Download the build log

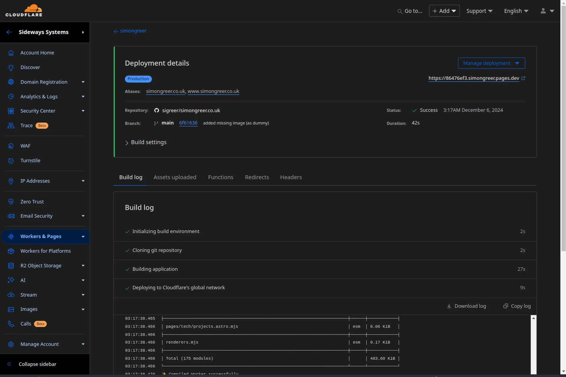(x=466, y=306)
